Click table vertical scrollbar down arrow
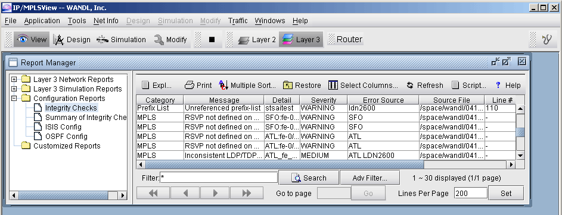Viewport: 562px width, 215px height. coord(520,156)
